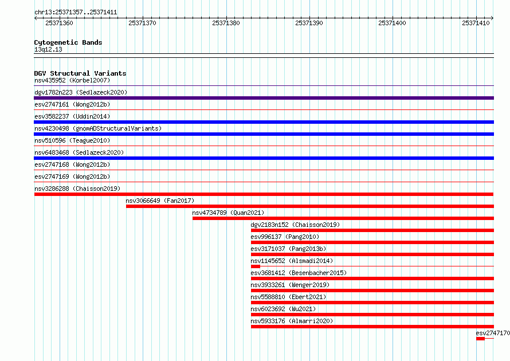Open esv2747168 (Wong2012b) variant label
The image size is (510, 361).
[72, 164]
